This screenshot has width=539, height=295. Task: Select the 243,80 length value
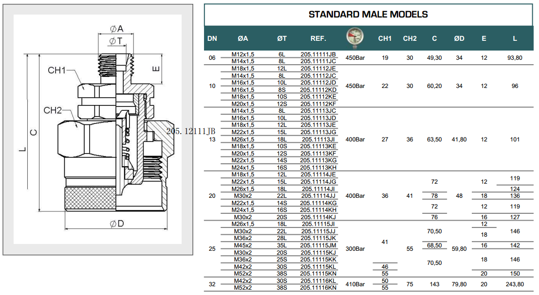point(515,284)
